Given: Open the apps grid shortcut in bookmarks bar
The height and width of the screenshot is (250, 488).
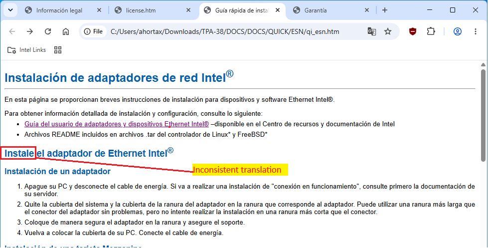Looking at the screenshot, I should 58,50.
